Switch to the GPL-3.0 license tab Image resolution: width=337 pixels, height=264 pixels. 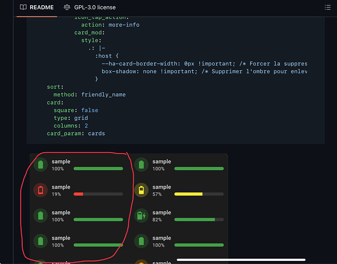pyautogui.click(x=90, y=7)
